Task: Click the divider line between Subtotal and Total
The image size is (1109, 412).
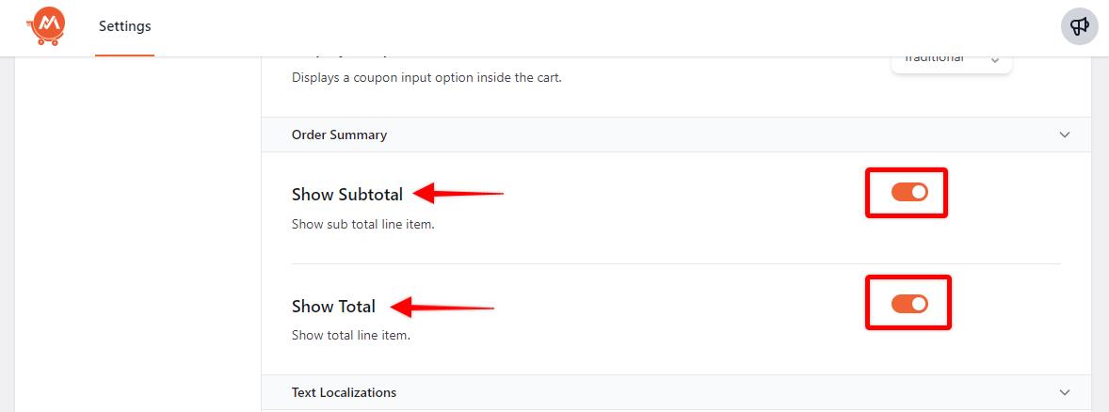Action: 675,263
